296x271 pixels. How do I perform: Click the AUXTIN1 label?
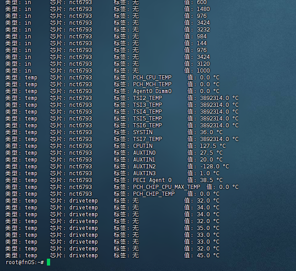coord(144,160)
